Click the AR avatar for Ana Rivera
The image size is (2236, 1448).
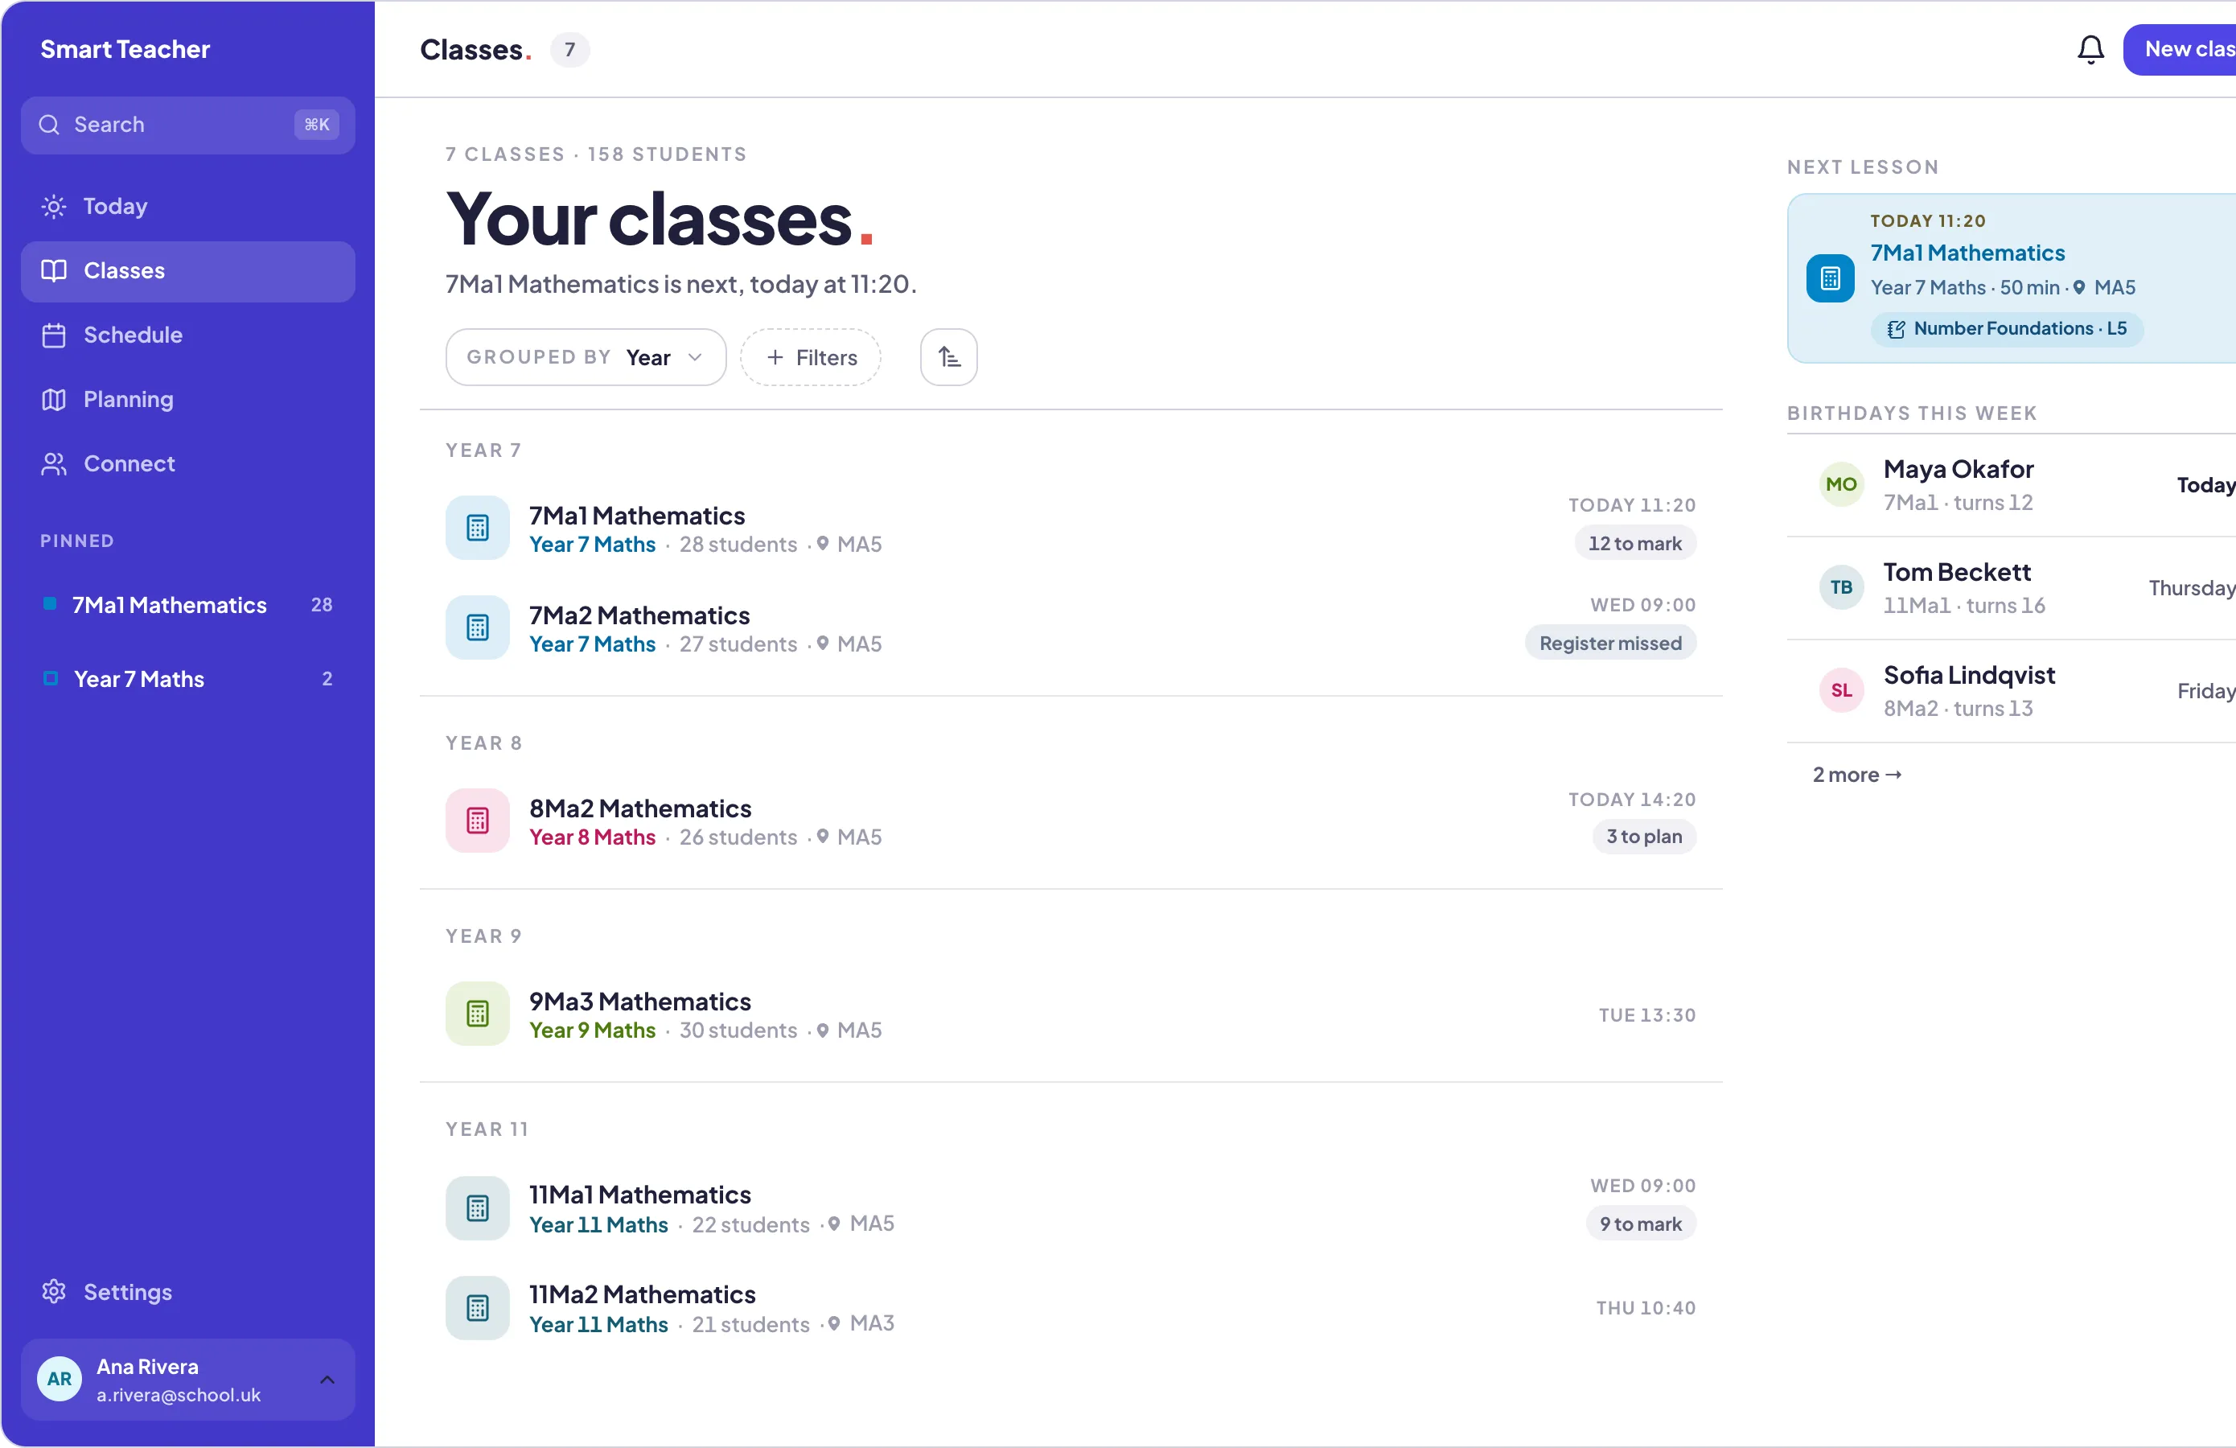pyautogui.click(x=60, y=1379)
